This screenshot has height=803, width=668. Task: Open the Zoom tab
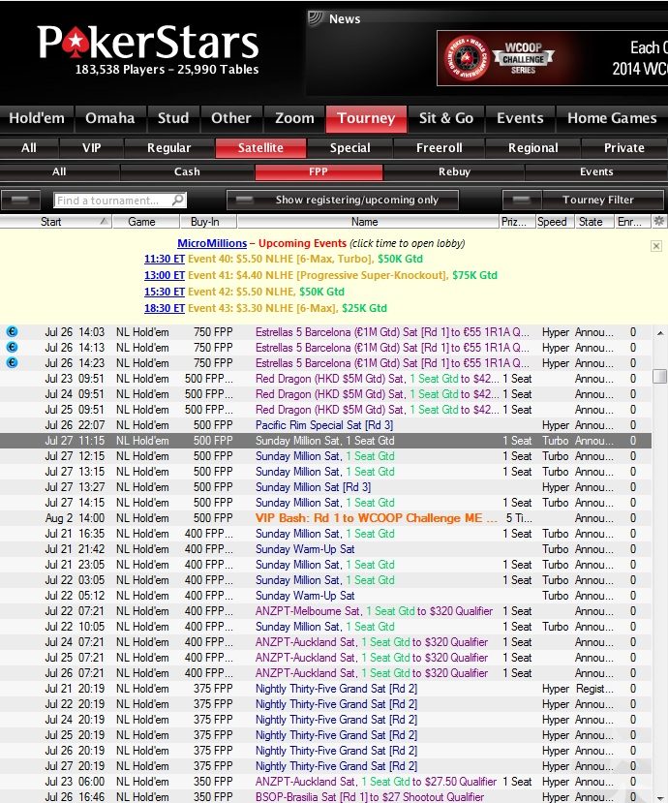click(x=294, y=118)
